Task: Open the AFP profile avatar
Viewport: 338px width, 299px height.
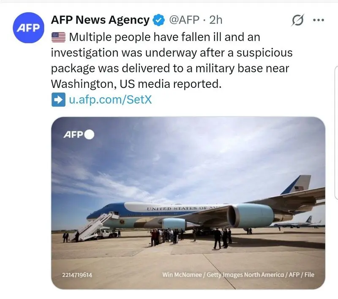Action: [29, 28]
